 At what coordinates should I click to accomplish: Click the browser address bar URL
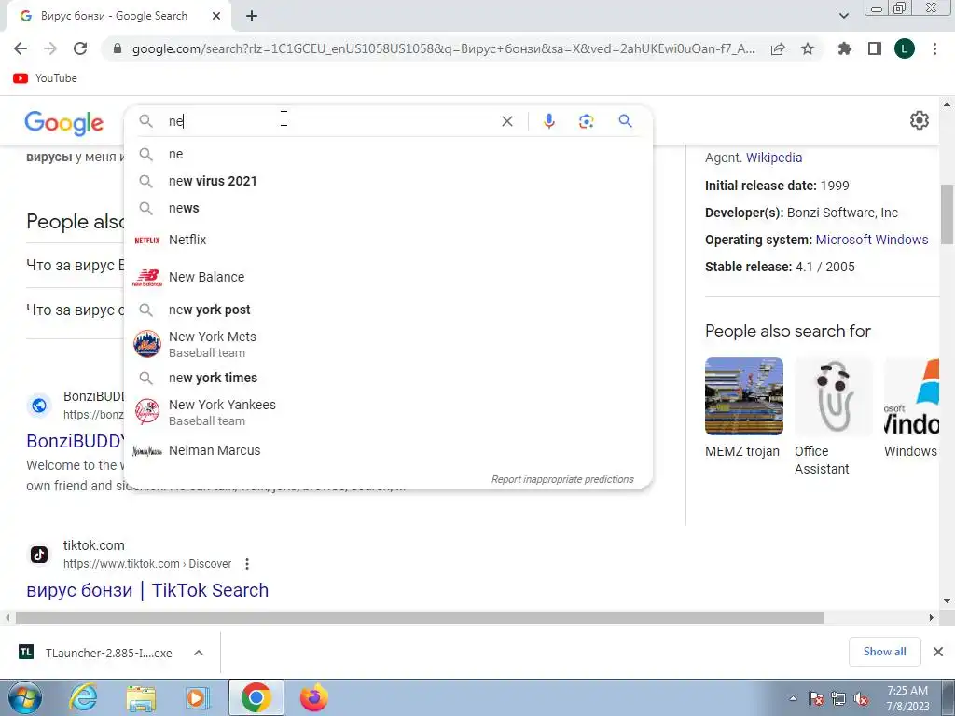point(443,48)
